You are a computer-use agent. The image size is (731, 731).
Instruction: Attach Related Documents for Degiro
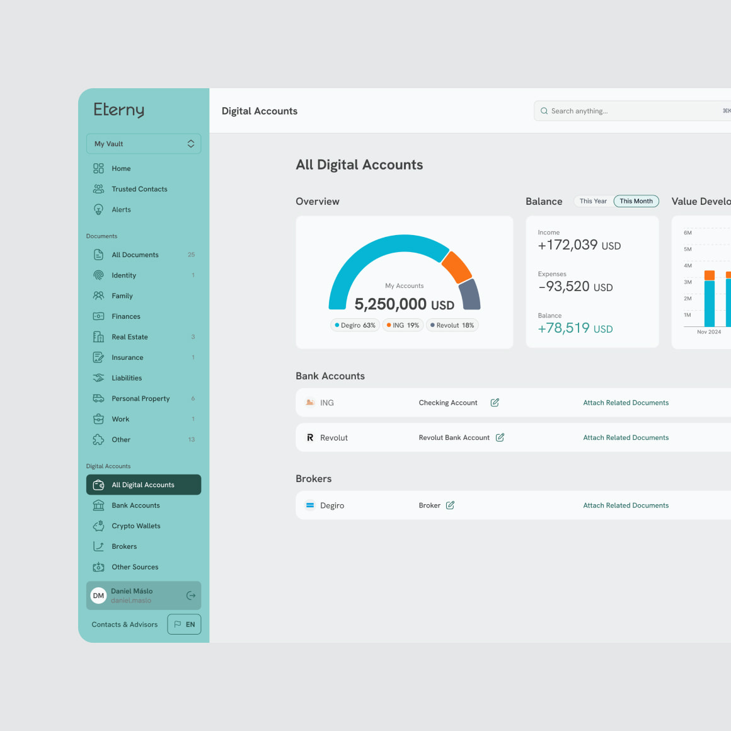(626, 505)
